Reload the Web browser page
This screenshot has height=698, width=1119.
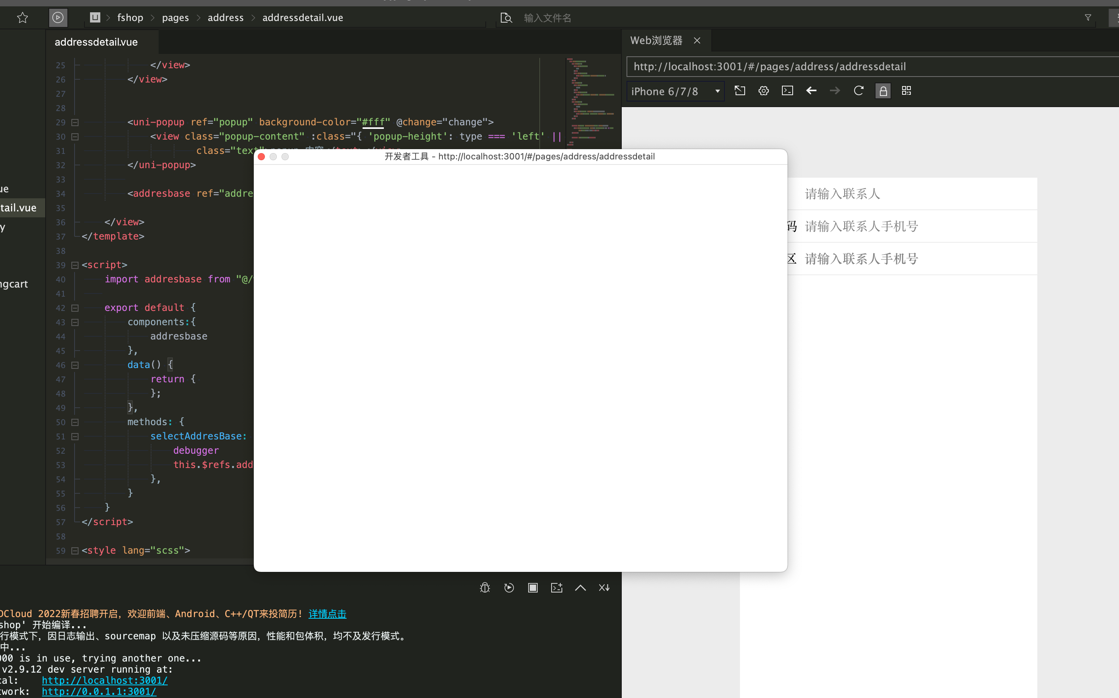[859, 91]
